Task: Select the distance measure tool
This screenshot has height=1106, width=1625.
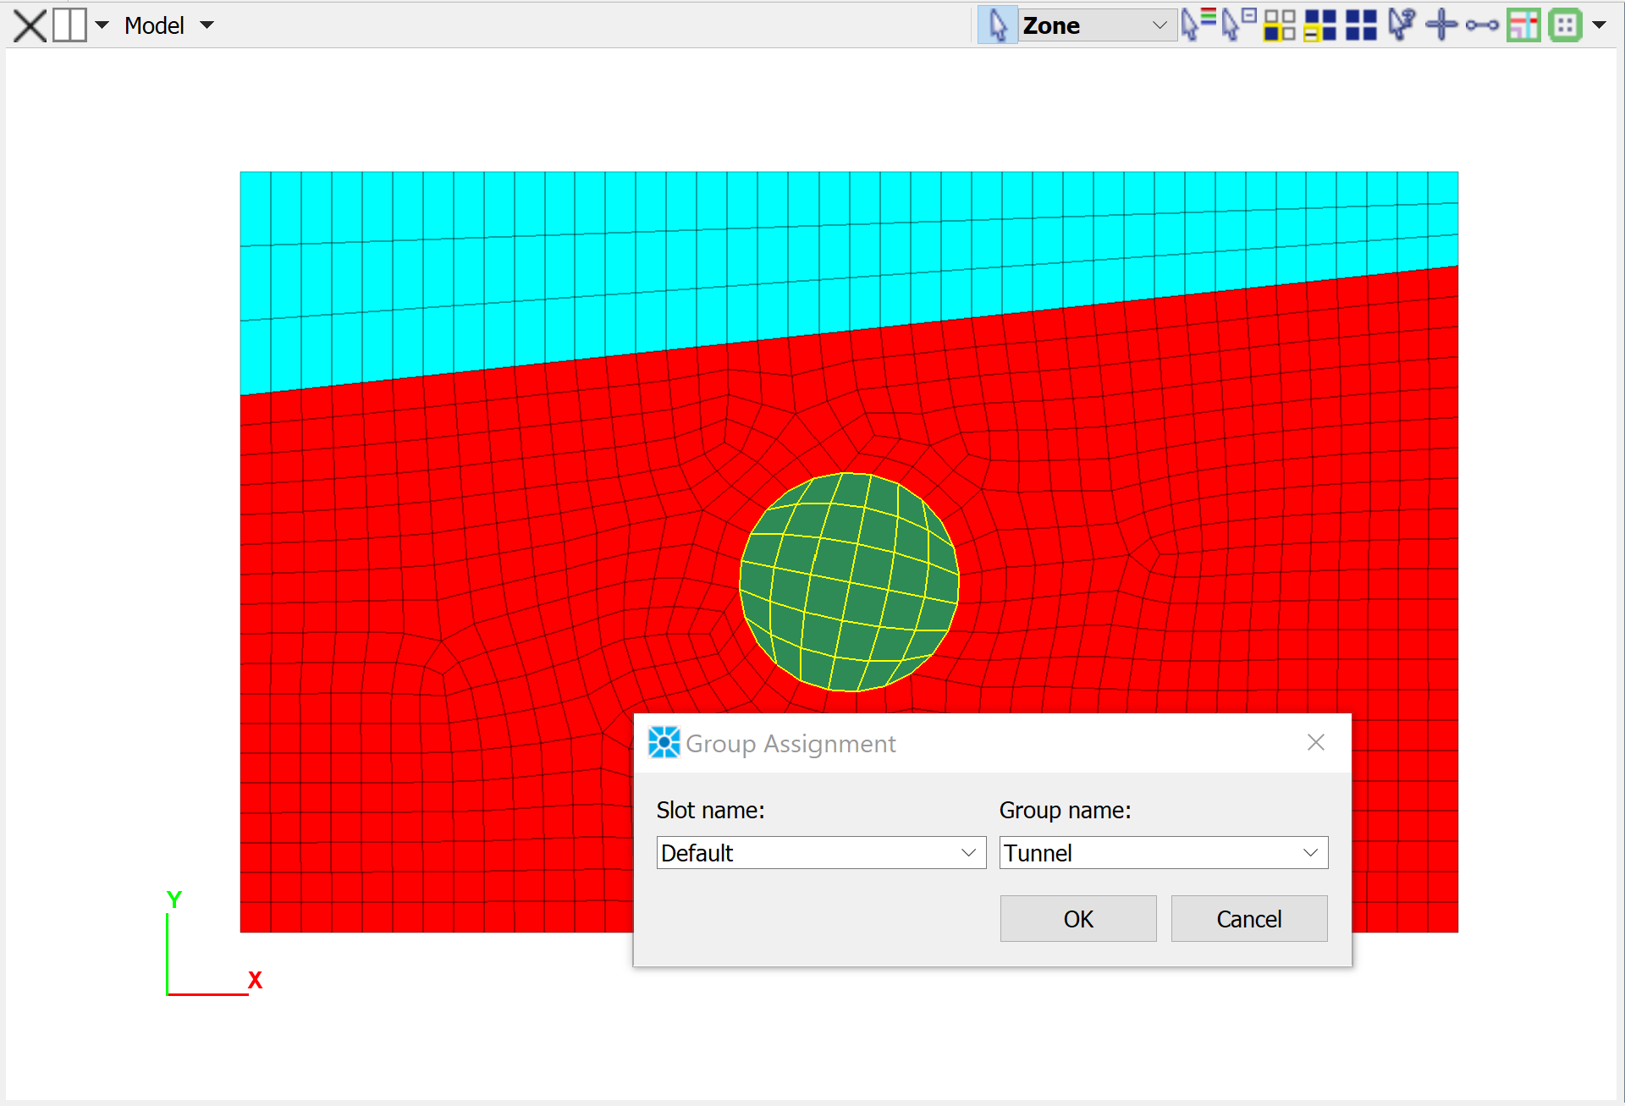Action: (x=1482, y=25)
